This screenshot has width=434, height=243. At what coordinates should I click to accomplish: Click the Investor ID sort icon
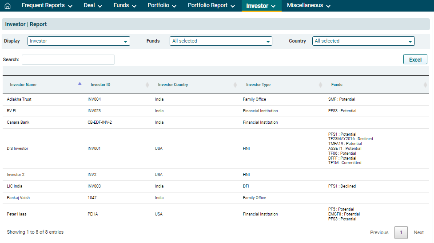(x=147, y=85)
